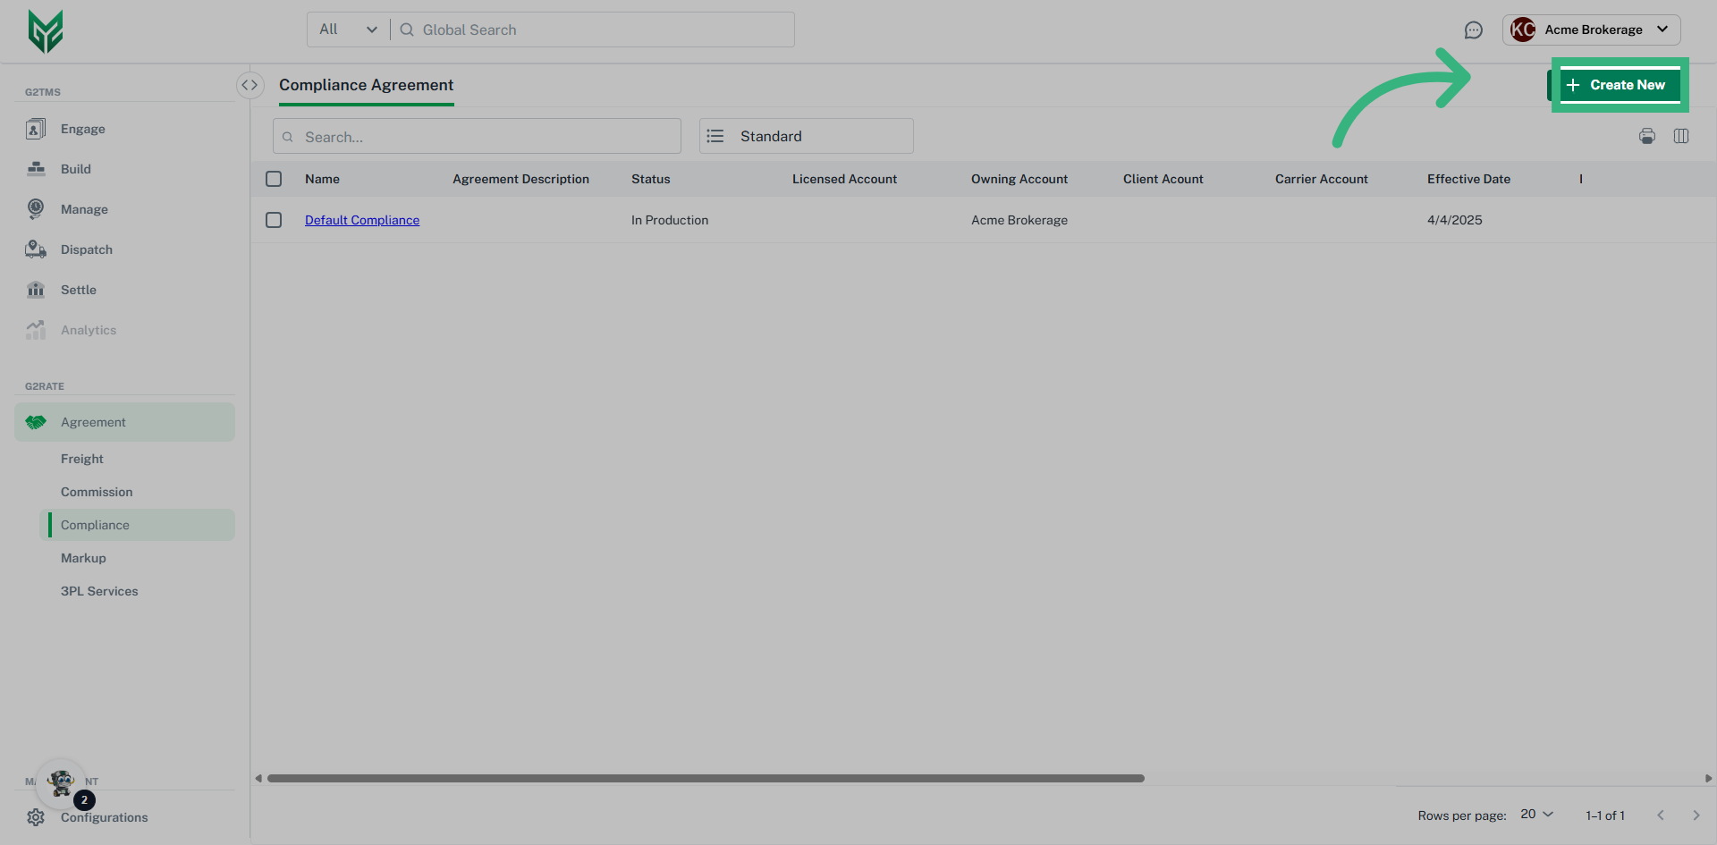Open the Dispatch truck icon
Screen dimensions: 1717x845
[x=36, y=249]
